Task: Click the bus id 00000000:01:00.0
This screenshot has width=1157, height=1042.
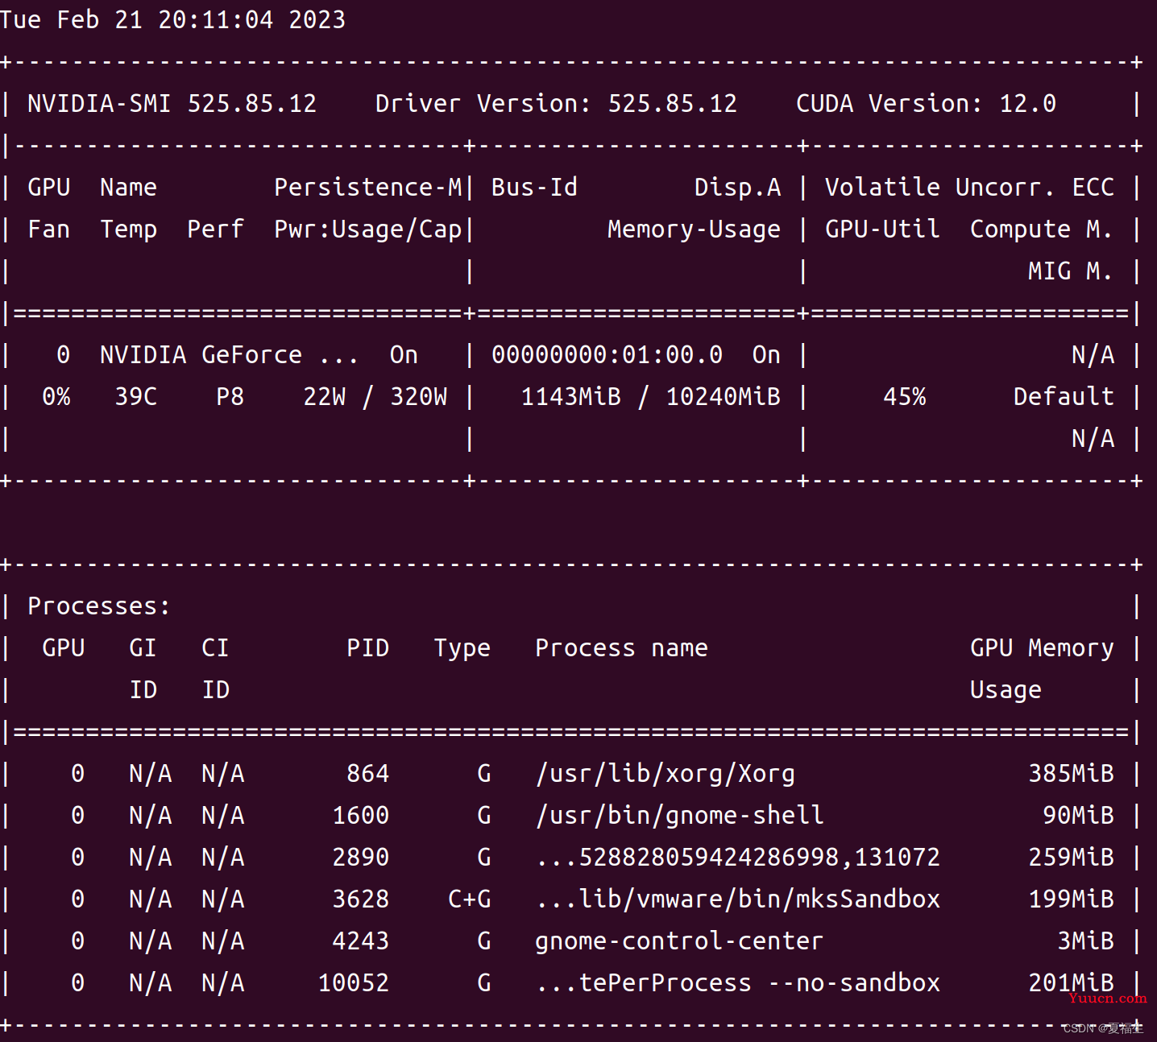Action: tap(607, 354)
